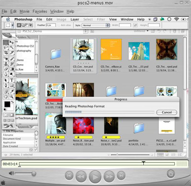
Task: Click the player's Fast Forward button
Action: click(x=109, y=176)
